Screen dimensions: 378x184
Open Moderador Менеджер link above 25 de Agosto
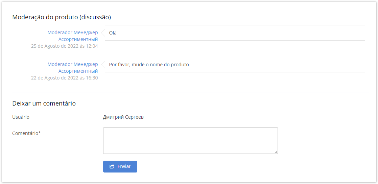(73, 32)
